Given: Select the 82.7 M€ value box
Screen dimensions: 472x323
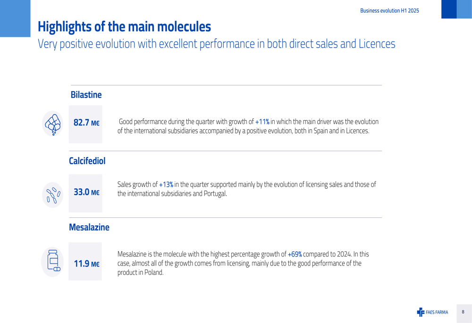Looking at the screenshot, I should [85, 124].
